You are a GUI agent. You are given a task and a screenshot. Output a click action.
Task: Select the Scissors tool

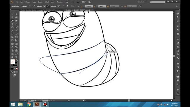[16, 31]
